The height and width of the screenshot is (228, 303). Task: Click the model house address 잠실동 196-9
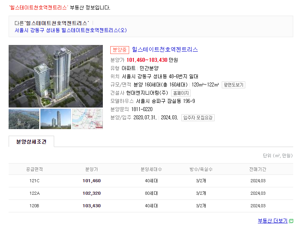point(181,101)
